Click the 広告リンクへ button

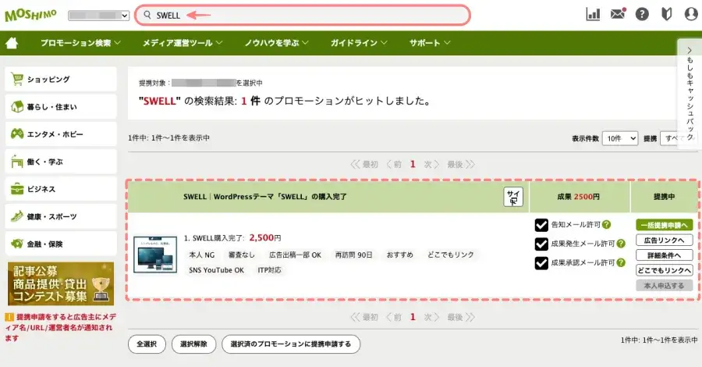click(x=665, y=241)
